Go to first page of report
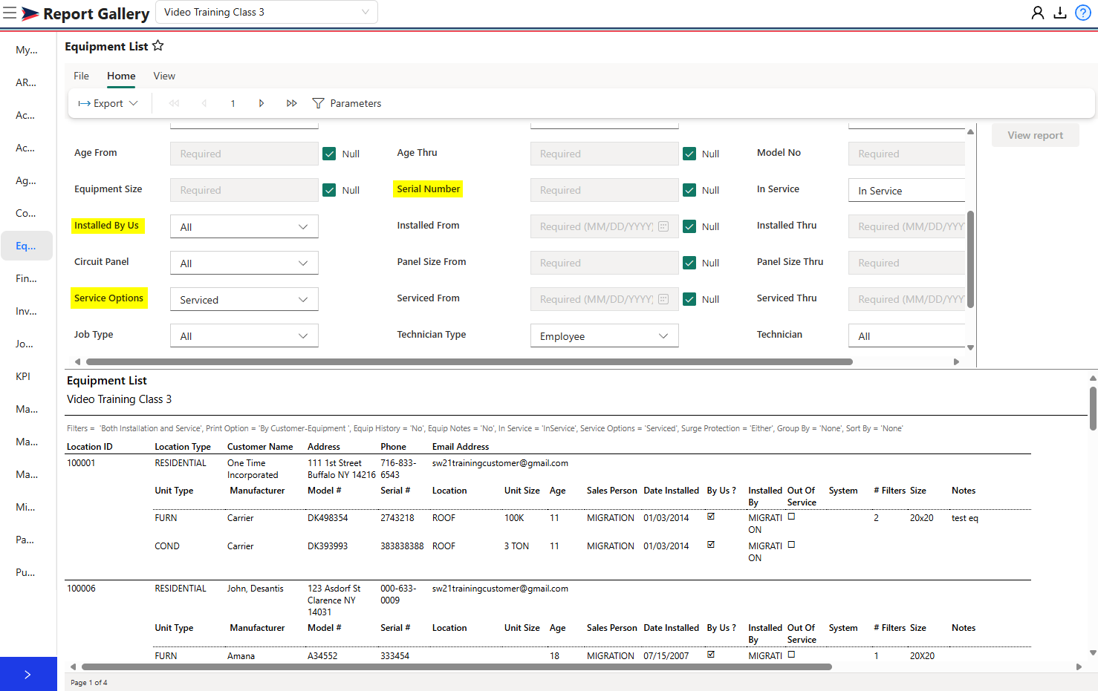Image resolution: width=1098 pixels, height=691 pixels. [x=174, y=103]
